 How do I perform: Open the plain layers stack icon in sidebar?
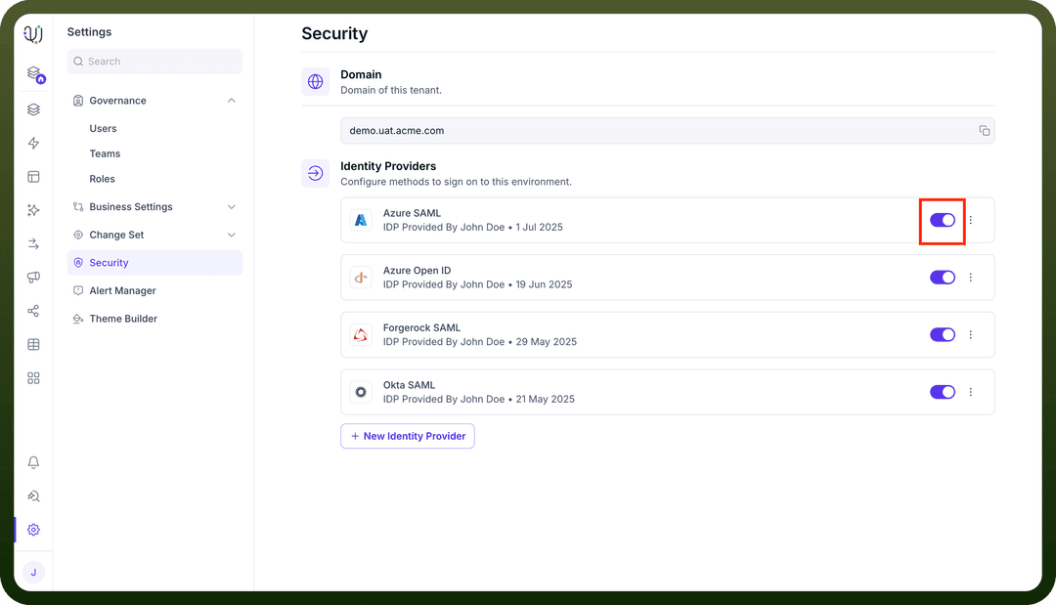point(33,109)
